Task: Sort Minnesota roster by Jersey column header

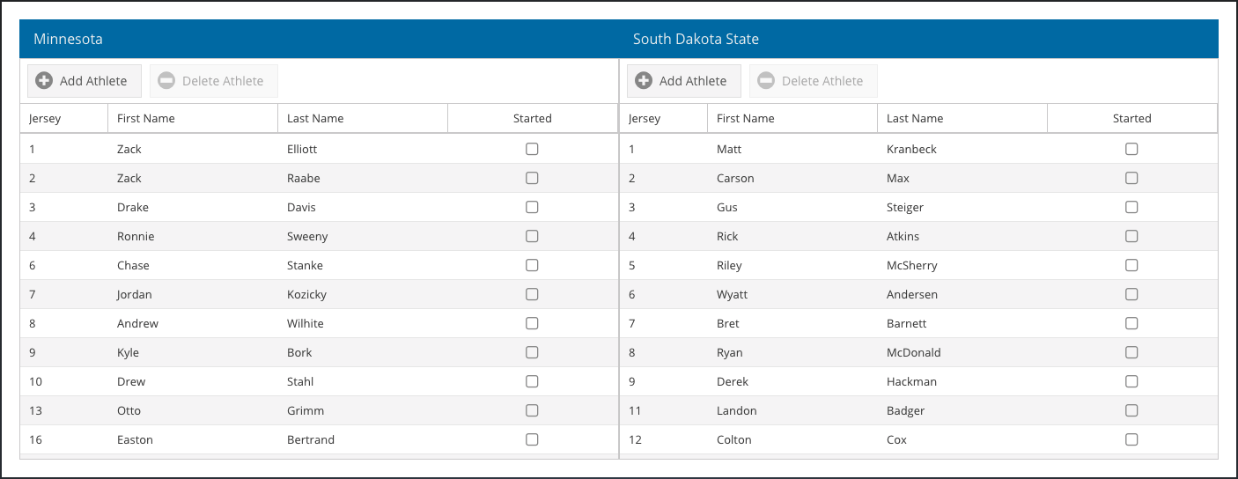Action: point(64,118)
